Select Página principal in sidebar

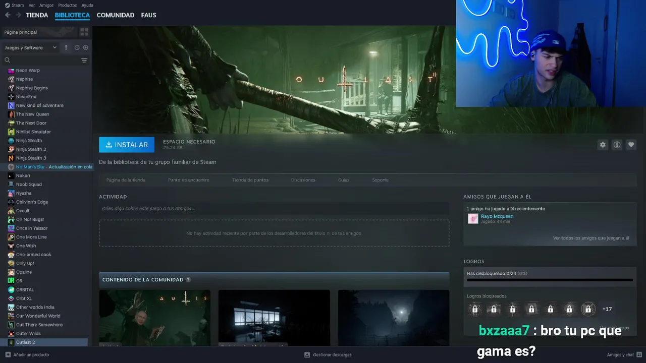click(39, 32)
